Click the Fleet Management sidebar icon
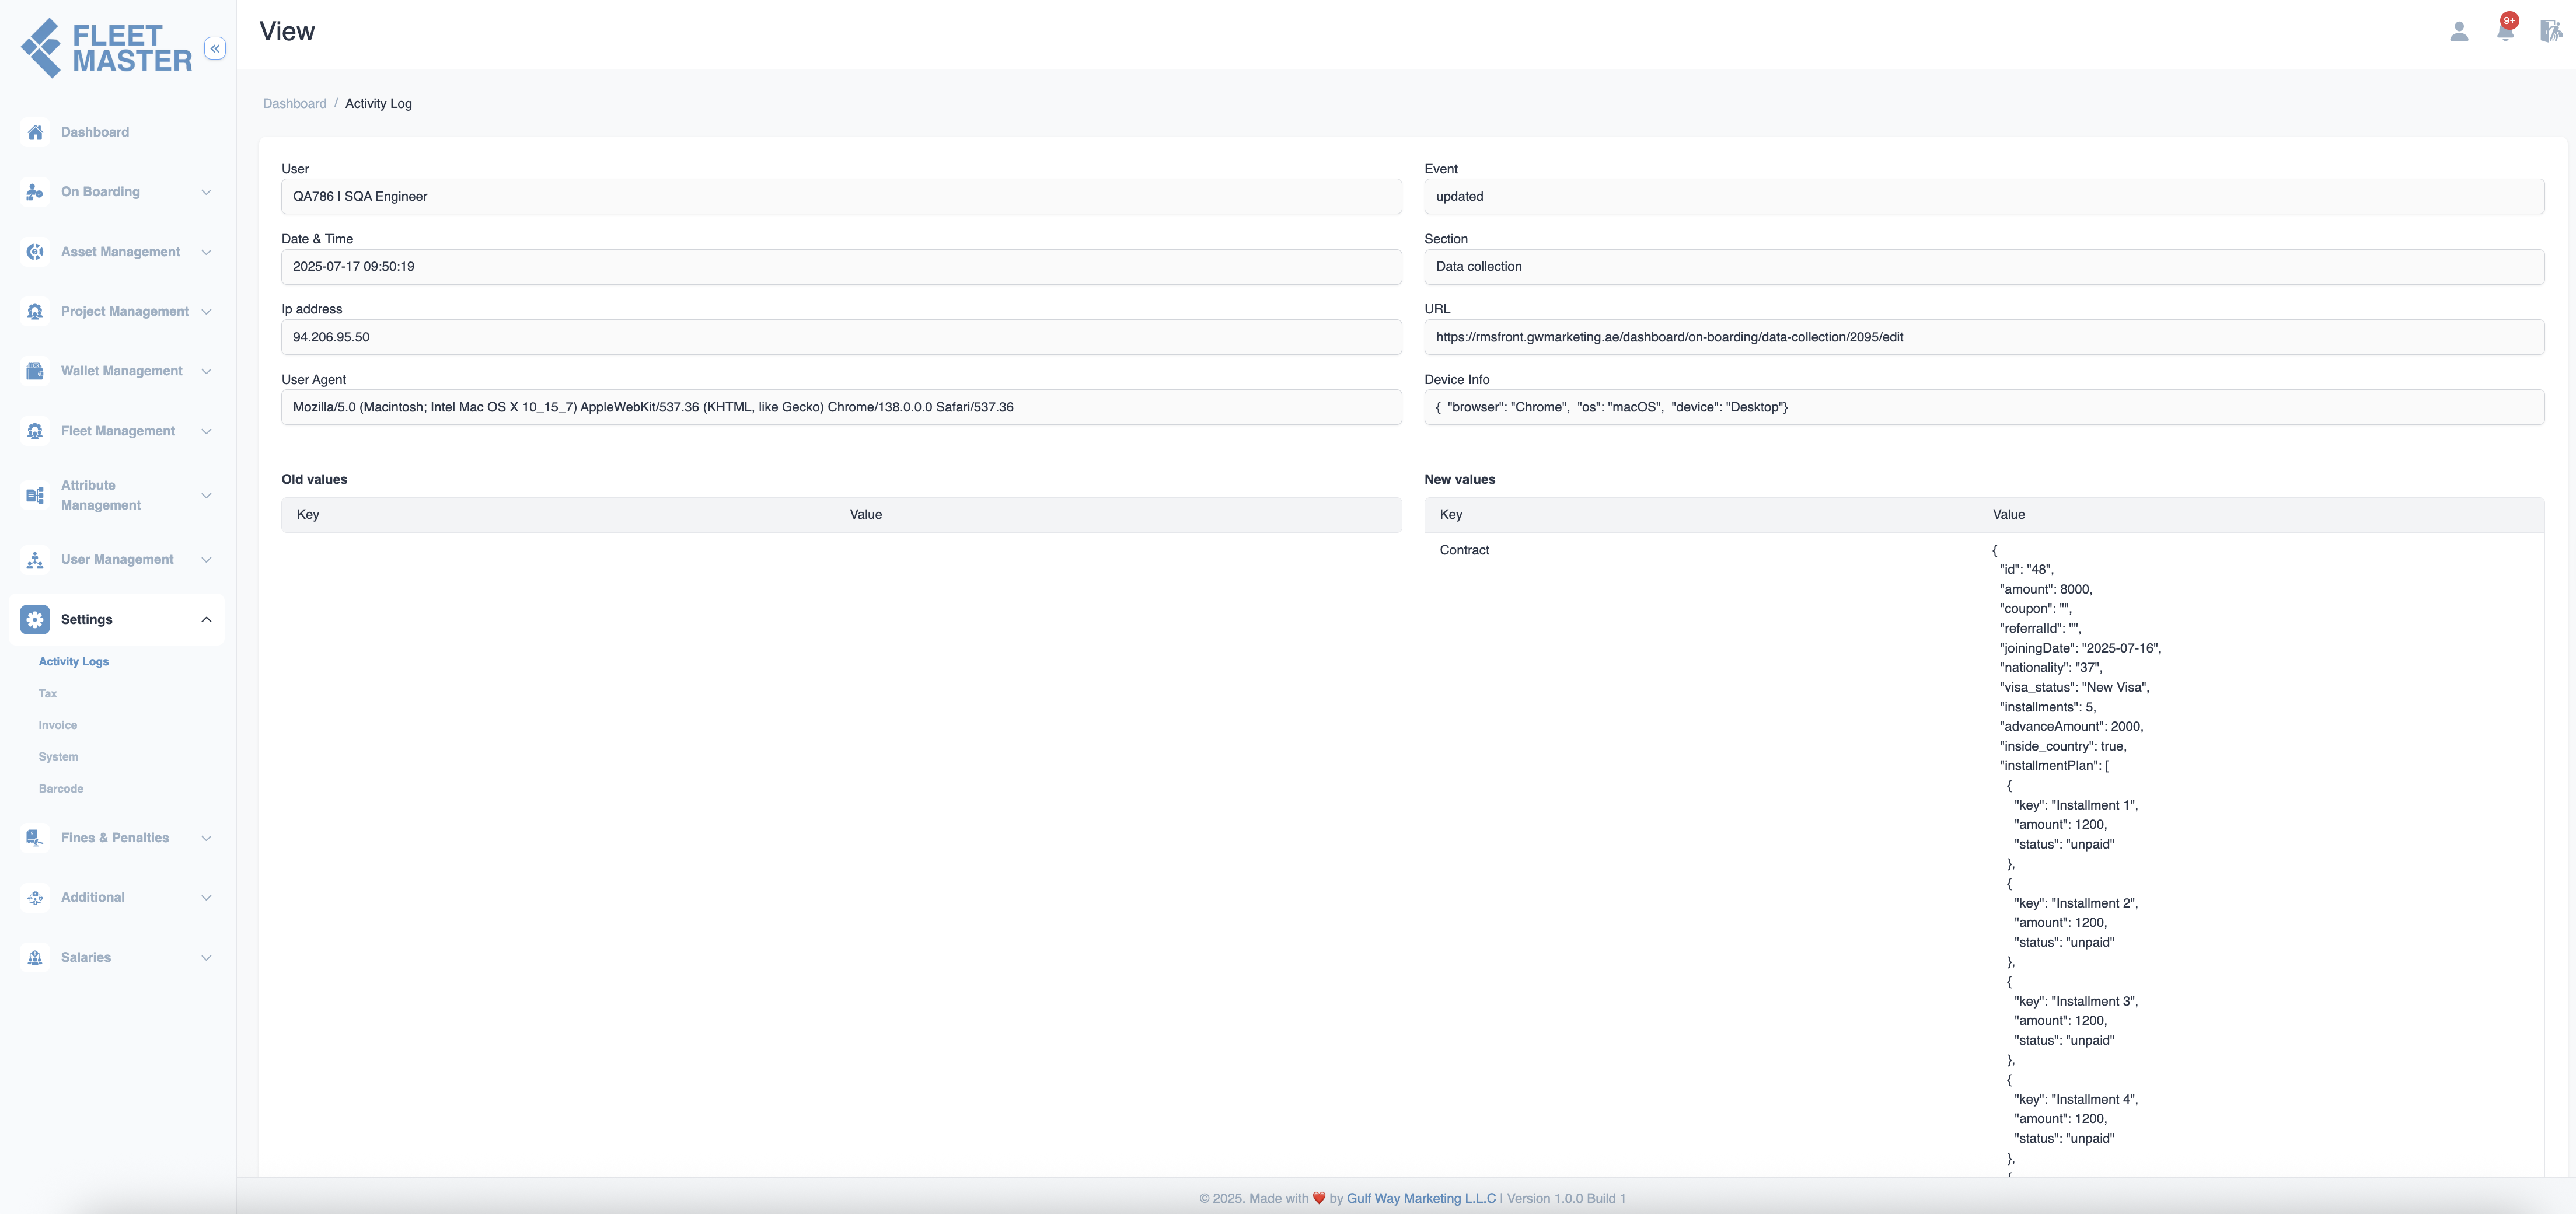 point(35,431)
